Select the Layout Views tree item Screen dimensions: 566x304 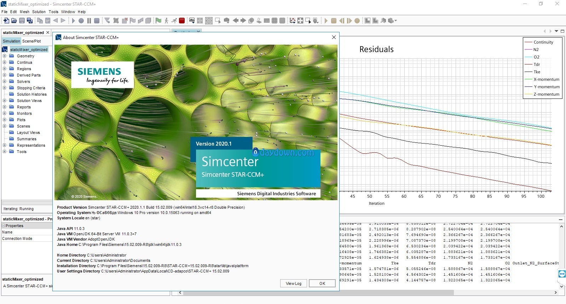pos(28,133)
